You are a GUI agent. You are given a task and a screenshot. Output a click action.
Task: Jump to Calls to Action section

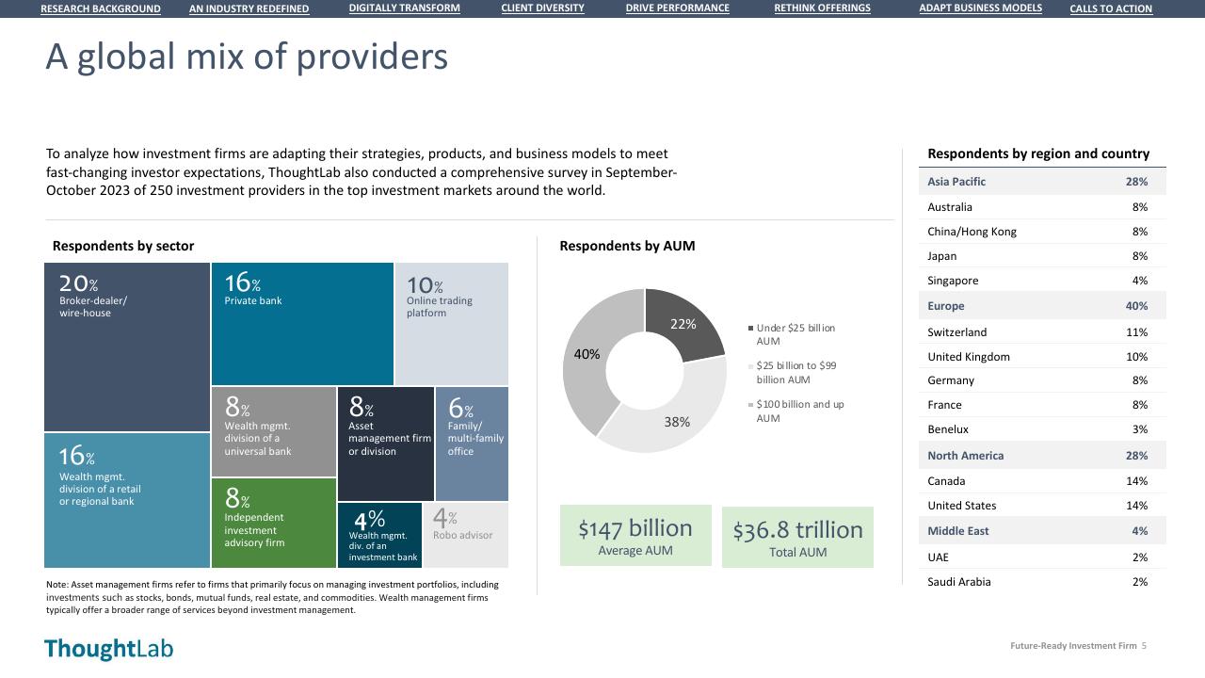pos(1111,8)
